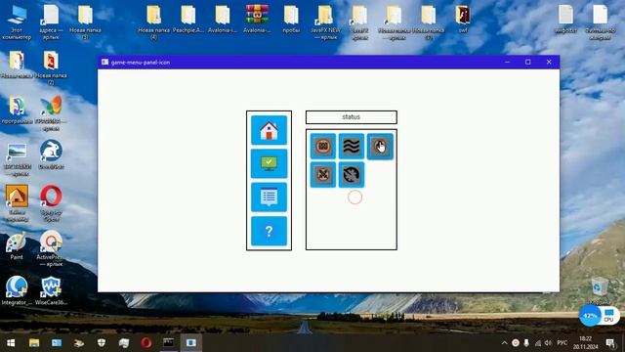Select the hand pointer status icon

380,147
